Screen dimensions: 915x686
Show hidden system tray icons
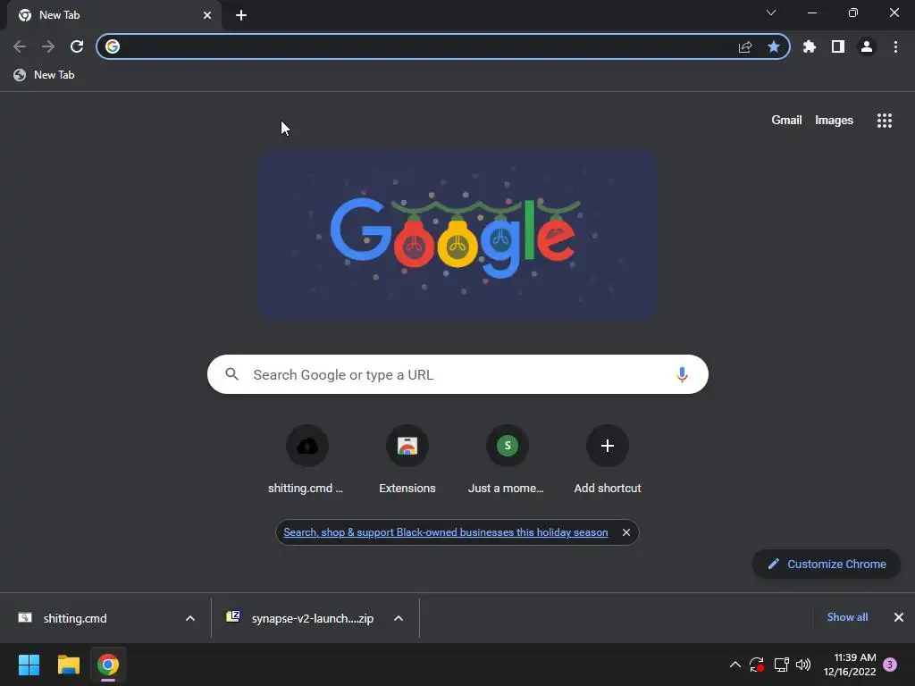735,665
